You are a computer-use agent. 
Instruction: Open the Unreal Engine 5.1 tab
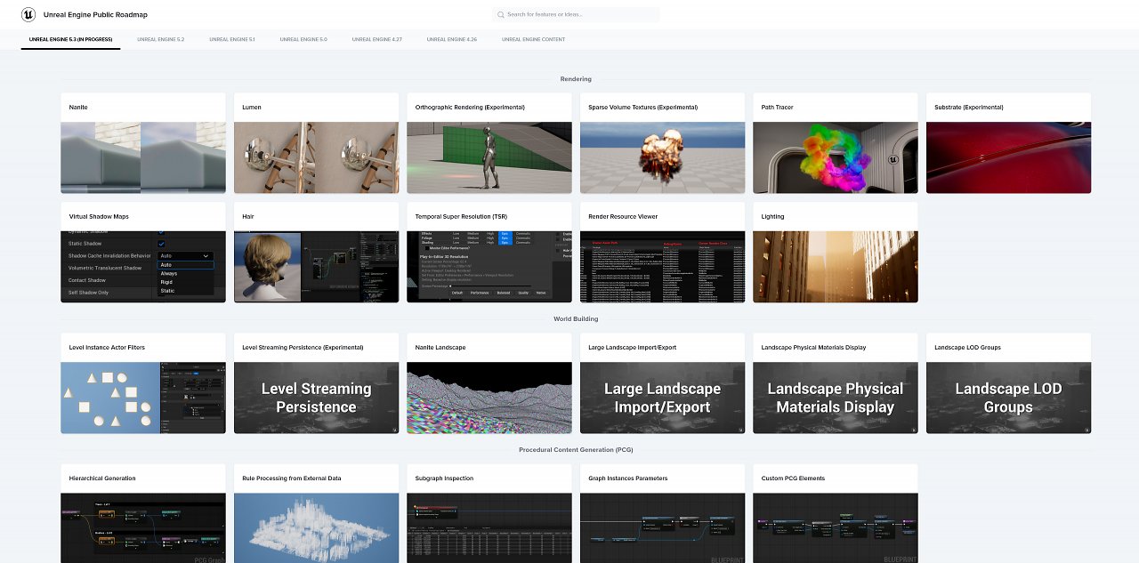pyautogui.click(x=231, y=39)
